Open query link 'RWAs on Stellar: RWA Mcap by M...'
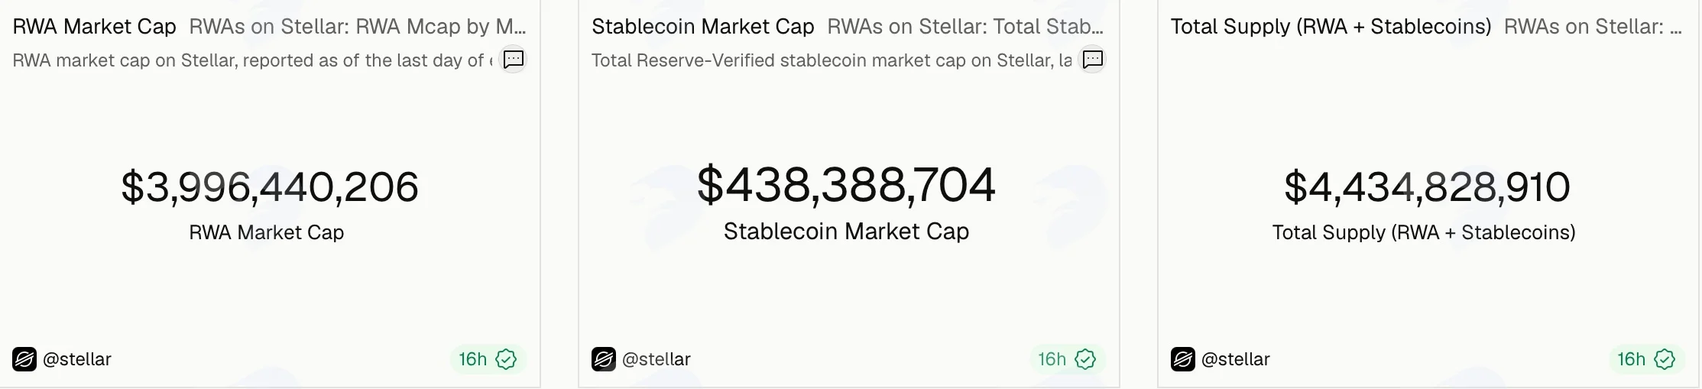This screenshot has width=1702, height=389. (358, 27)
